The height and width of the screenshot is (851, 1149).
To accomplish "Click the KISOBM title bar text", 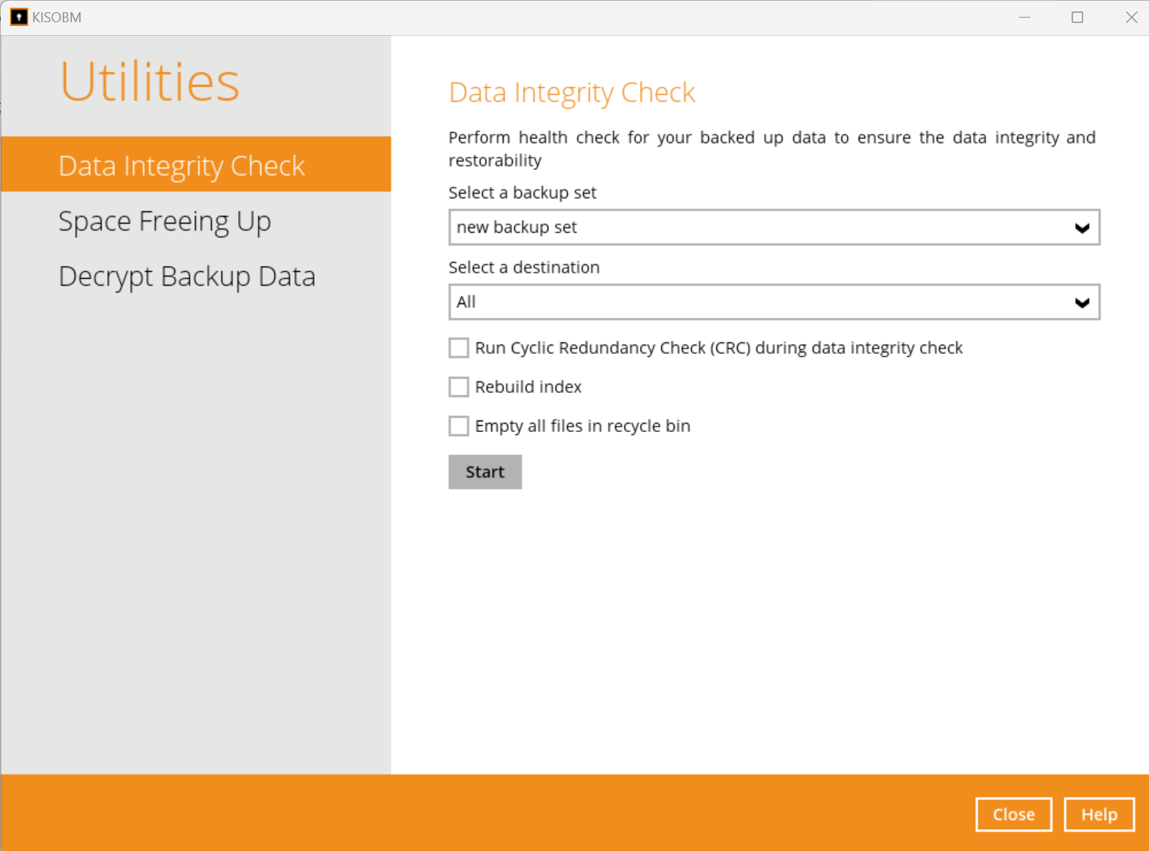I will (57, 17).
